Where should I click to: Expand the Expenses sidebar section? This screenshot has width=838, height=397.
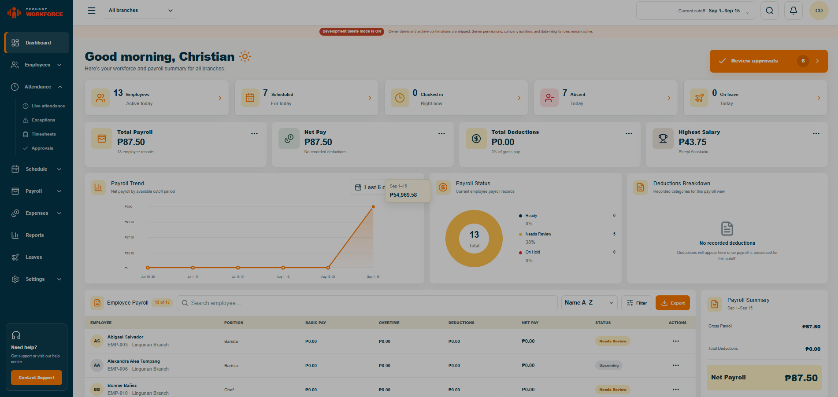point(59,213)
